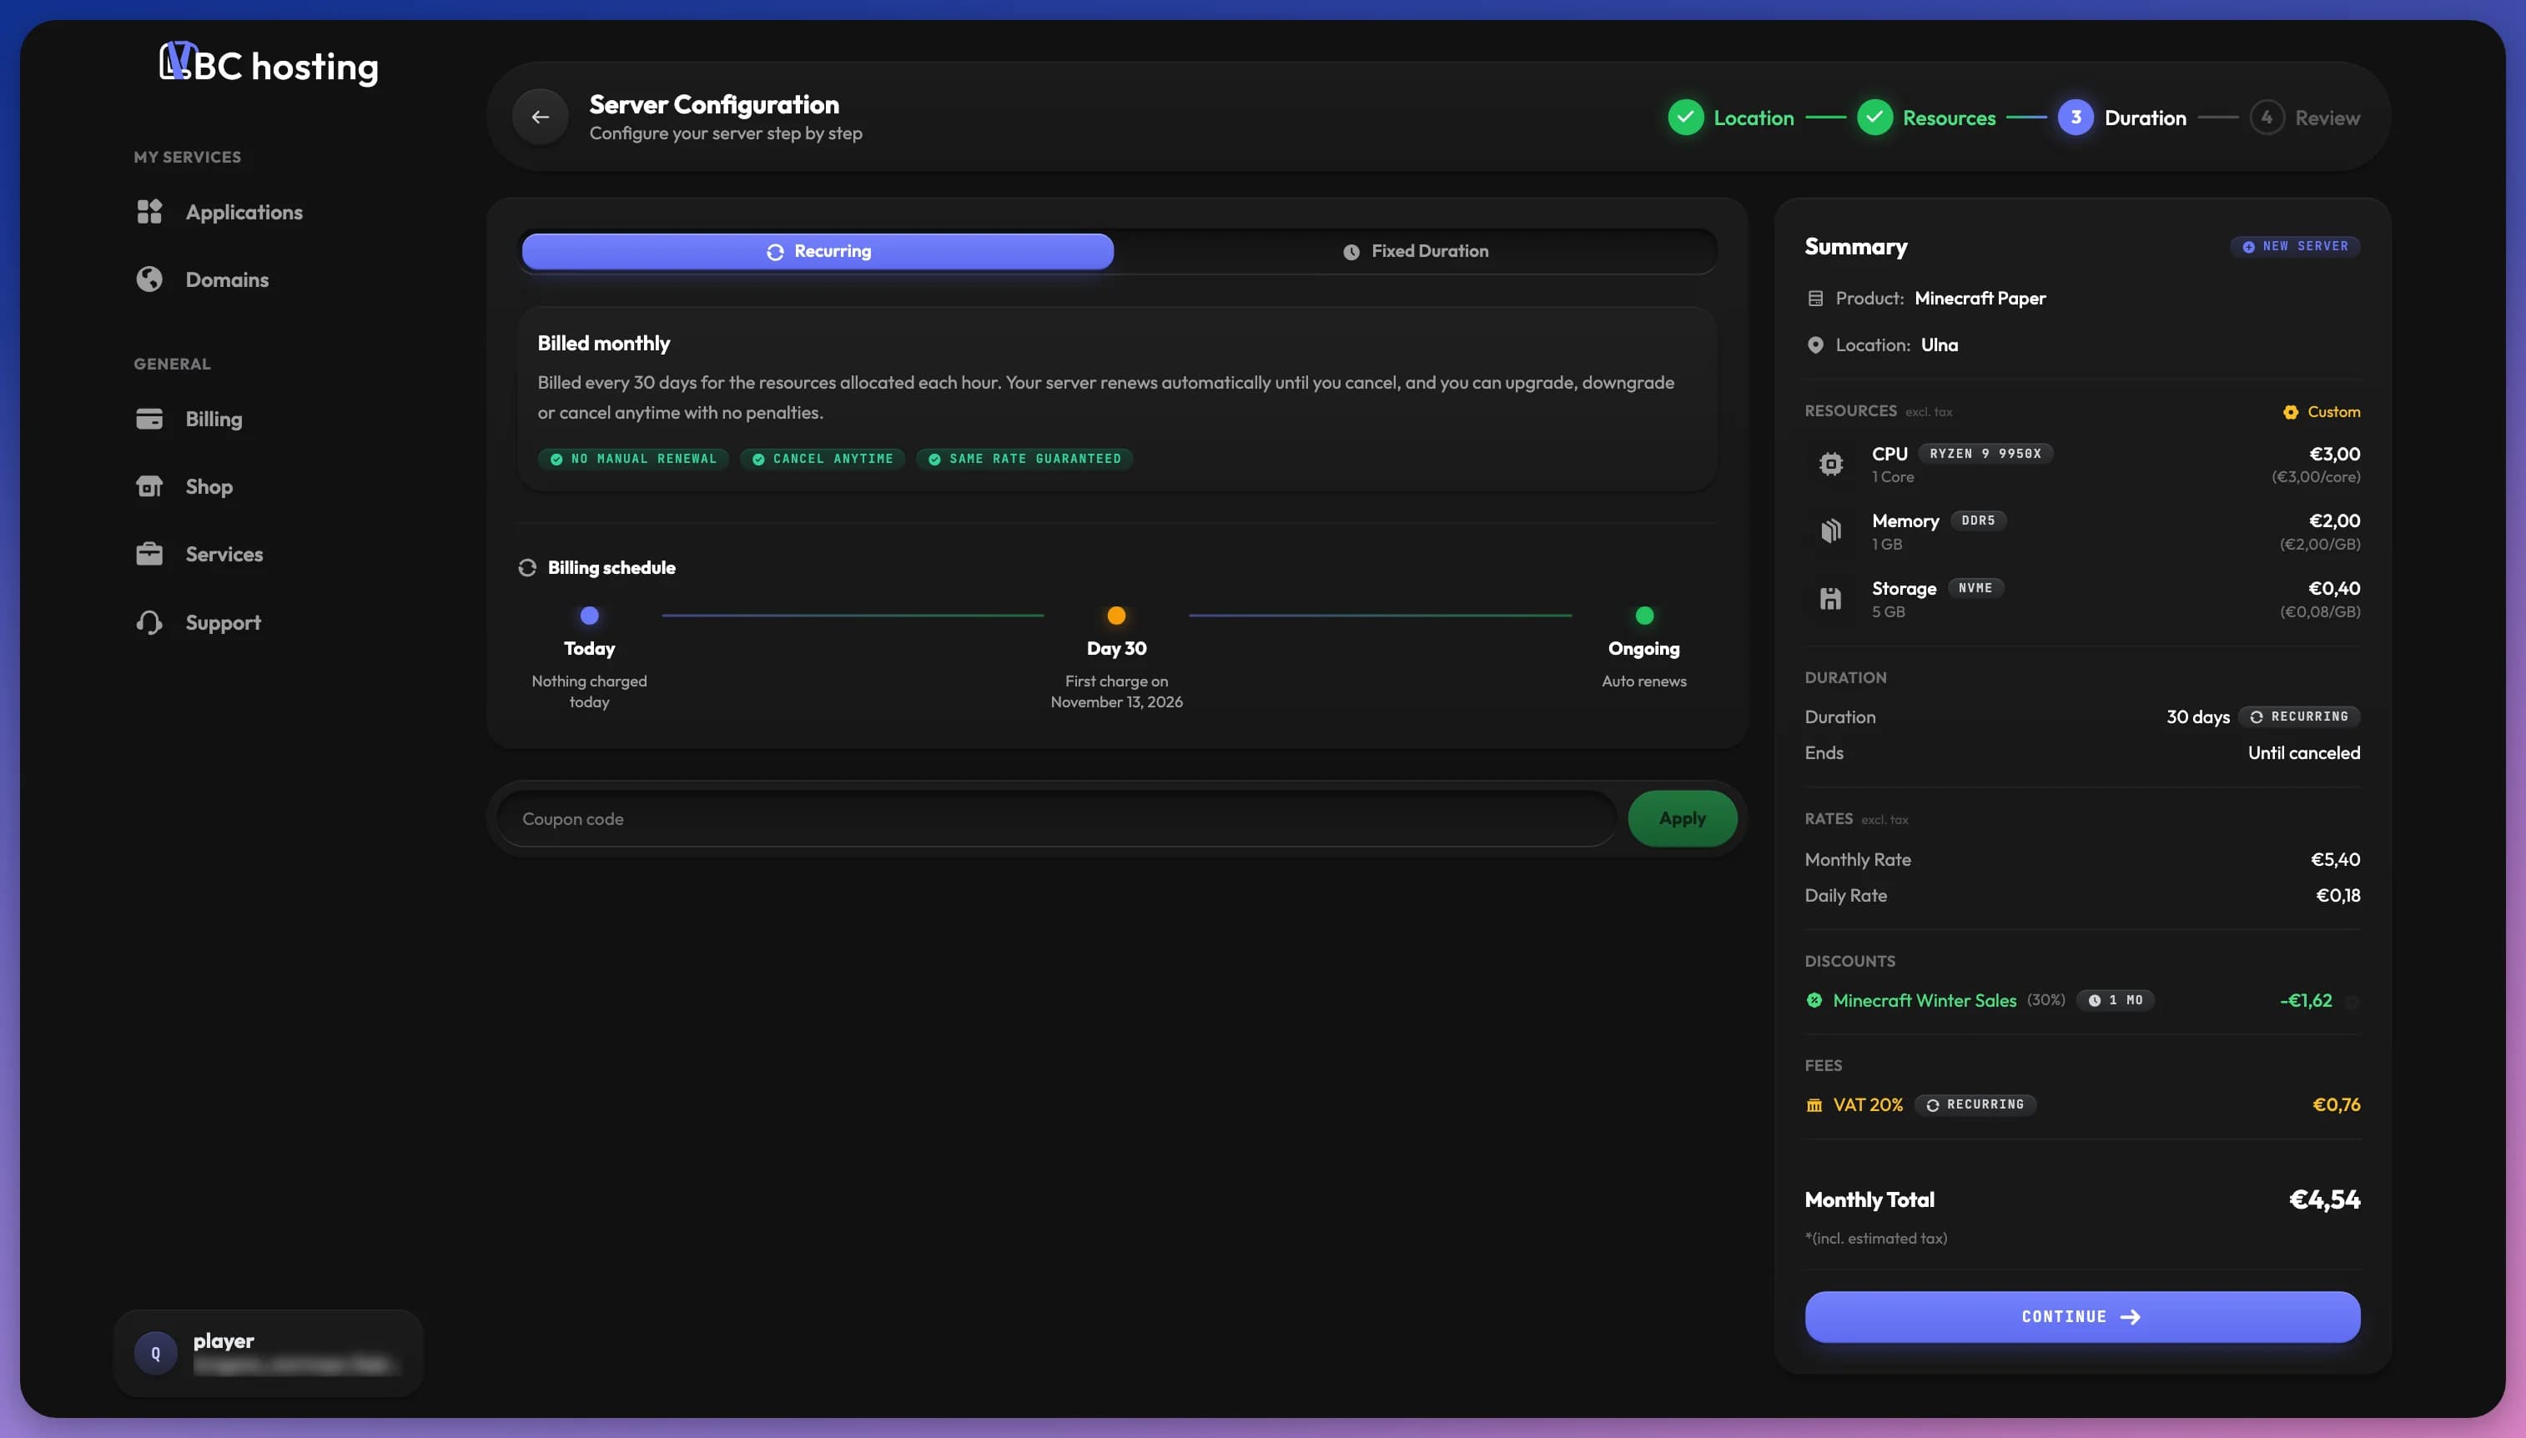The width and height of the screenshot is (2526, 1438).
Task: Click the NO MANUAL RENEWAL badge
Action: tap(633, 460)
